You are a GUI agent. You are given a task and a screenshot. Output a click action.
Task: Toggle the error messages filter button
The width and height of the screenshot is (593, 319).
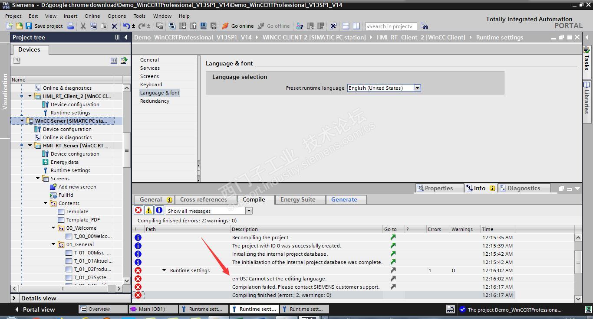tap(138, 211)
